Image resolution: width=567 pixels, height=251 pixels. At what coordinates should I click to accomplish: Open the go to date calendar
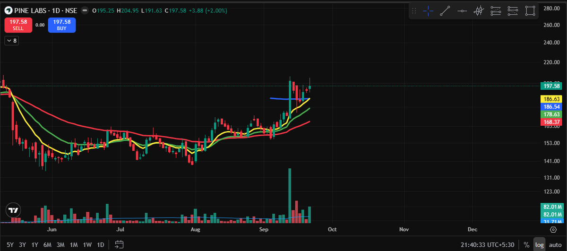119,244
